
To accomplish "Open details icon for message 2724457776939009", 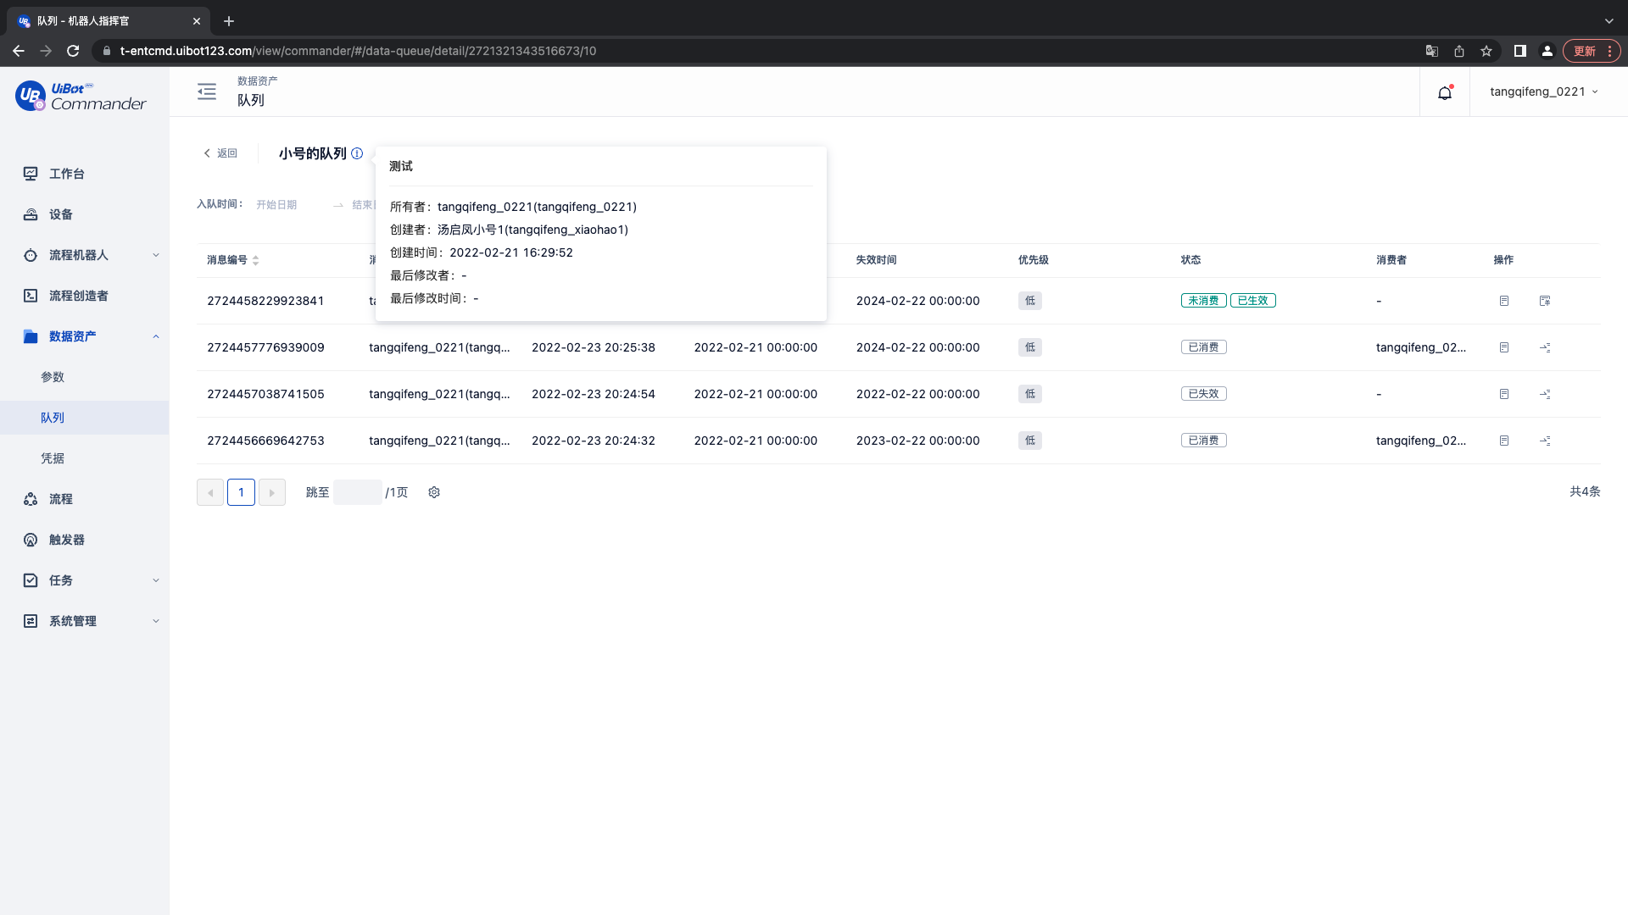I will coord(1504,347).
